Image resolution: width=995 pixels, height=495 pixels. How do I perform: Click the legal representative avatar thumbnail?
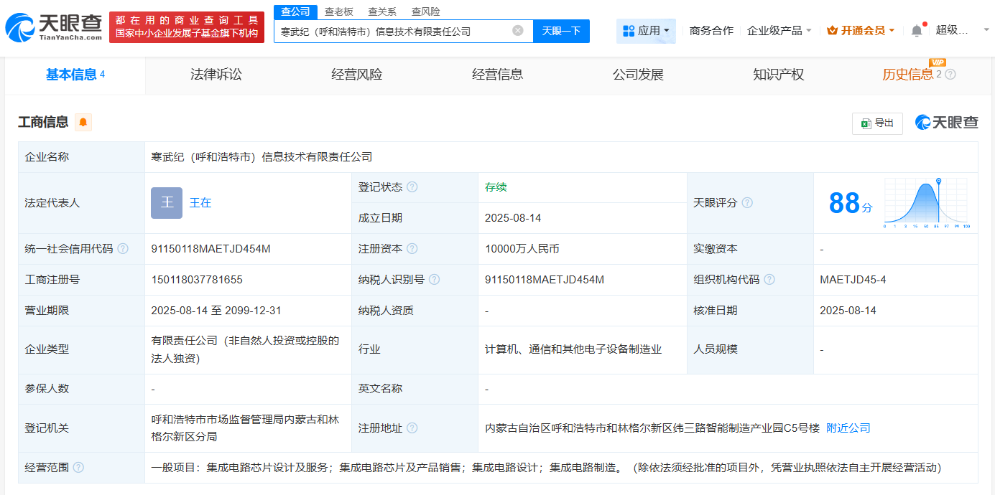167,202
